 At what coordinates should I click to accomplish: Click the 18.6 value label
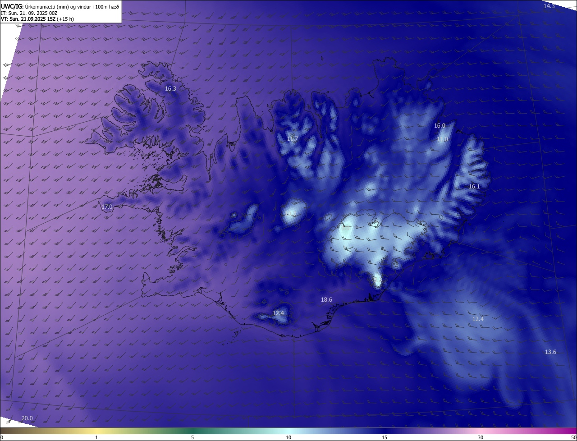[326, 300]
